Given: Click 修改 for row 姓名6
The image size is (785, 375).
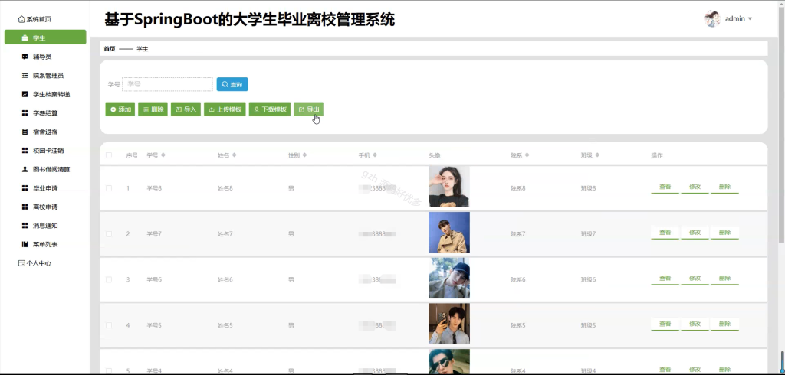Looking at the screenshot, I should point(695,279).
